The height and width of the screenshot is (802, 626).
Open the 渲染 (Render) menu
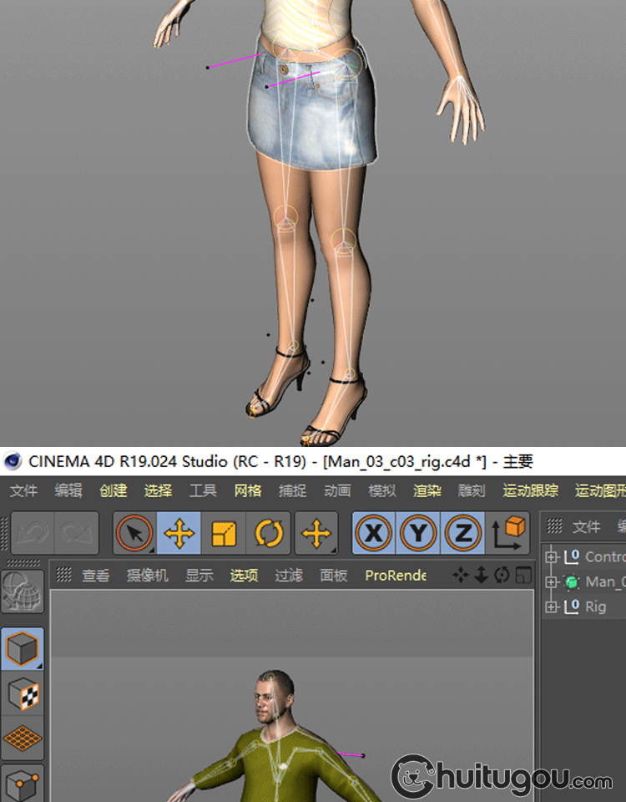tap(427, 491)
